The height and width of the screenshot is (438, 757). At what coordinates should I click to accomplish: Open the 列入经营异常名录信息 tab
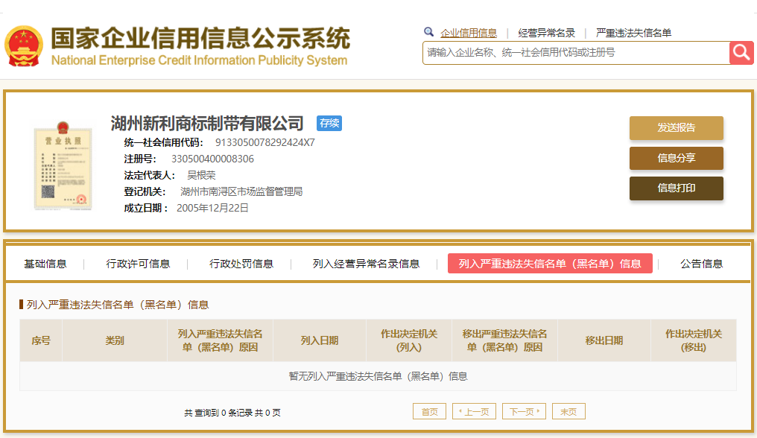pyautogui.click(x=366, y=264)
